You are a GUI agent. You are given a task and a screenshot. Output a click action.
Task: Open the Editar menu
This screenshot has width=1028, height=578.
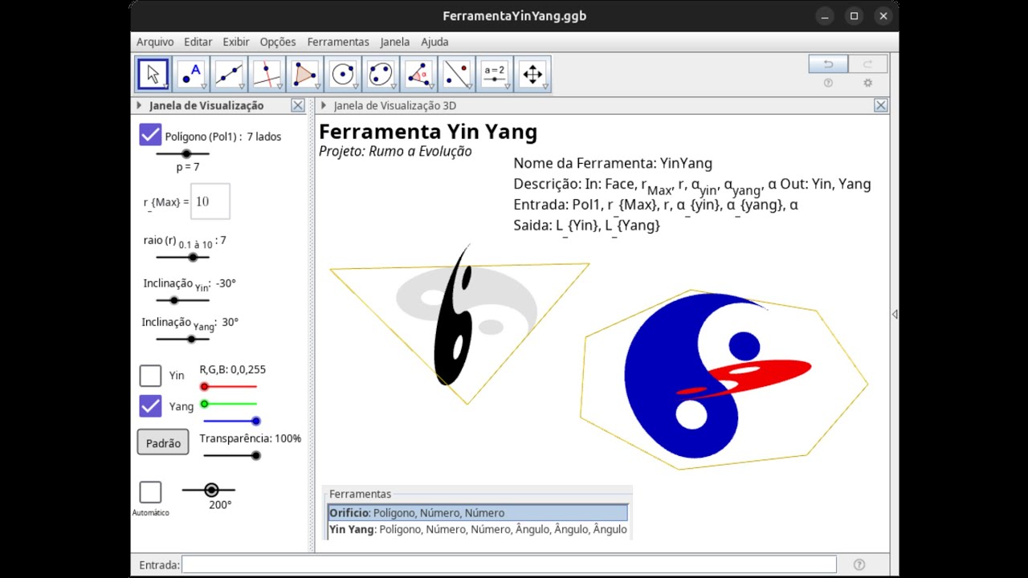(198, 42)
